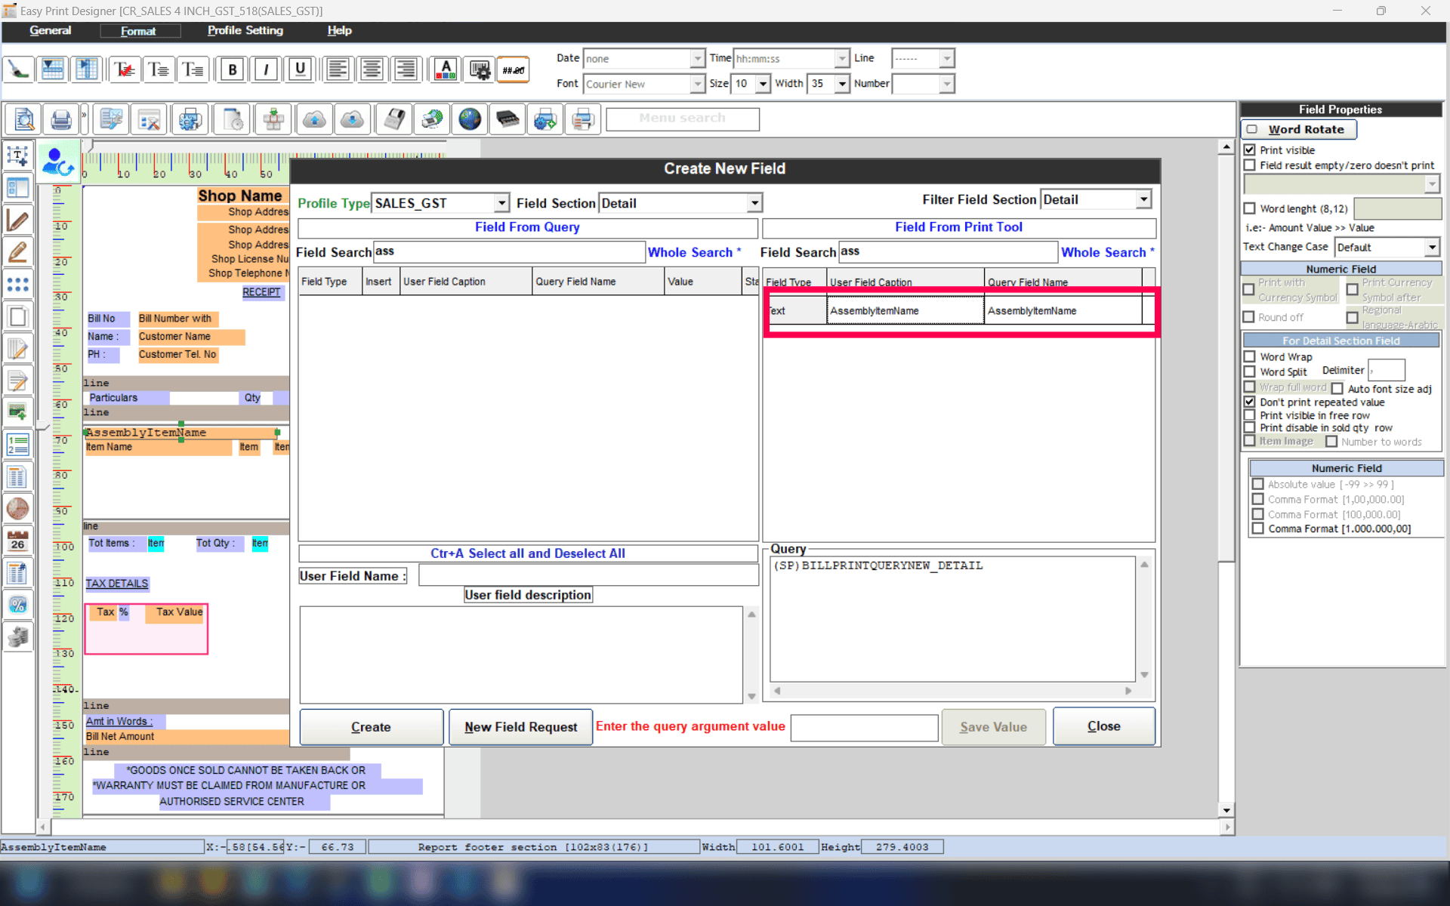Click the barcode settings icon

pyautogui.click(x=479, y=69)
